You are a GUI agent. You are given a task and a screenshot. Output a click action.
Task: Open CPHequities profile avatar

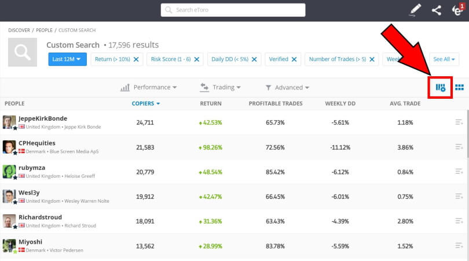pyautogui.click(x=9, y=147)
